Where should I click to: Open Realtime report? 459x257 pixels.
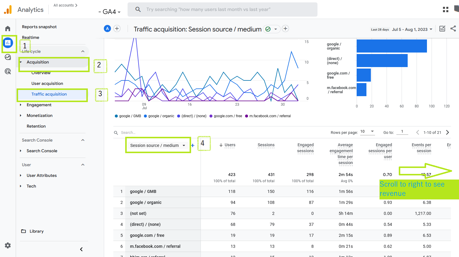tap(31, 37)
